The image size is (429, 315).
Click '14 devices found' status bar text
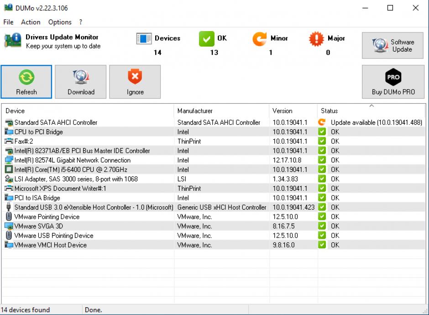(25, 310)
